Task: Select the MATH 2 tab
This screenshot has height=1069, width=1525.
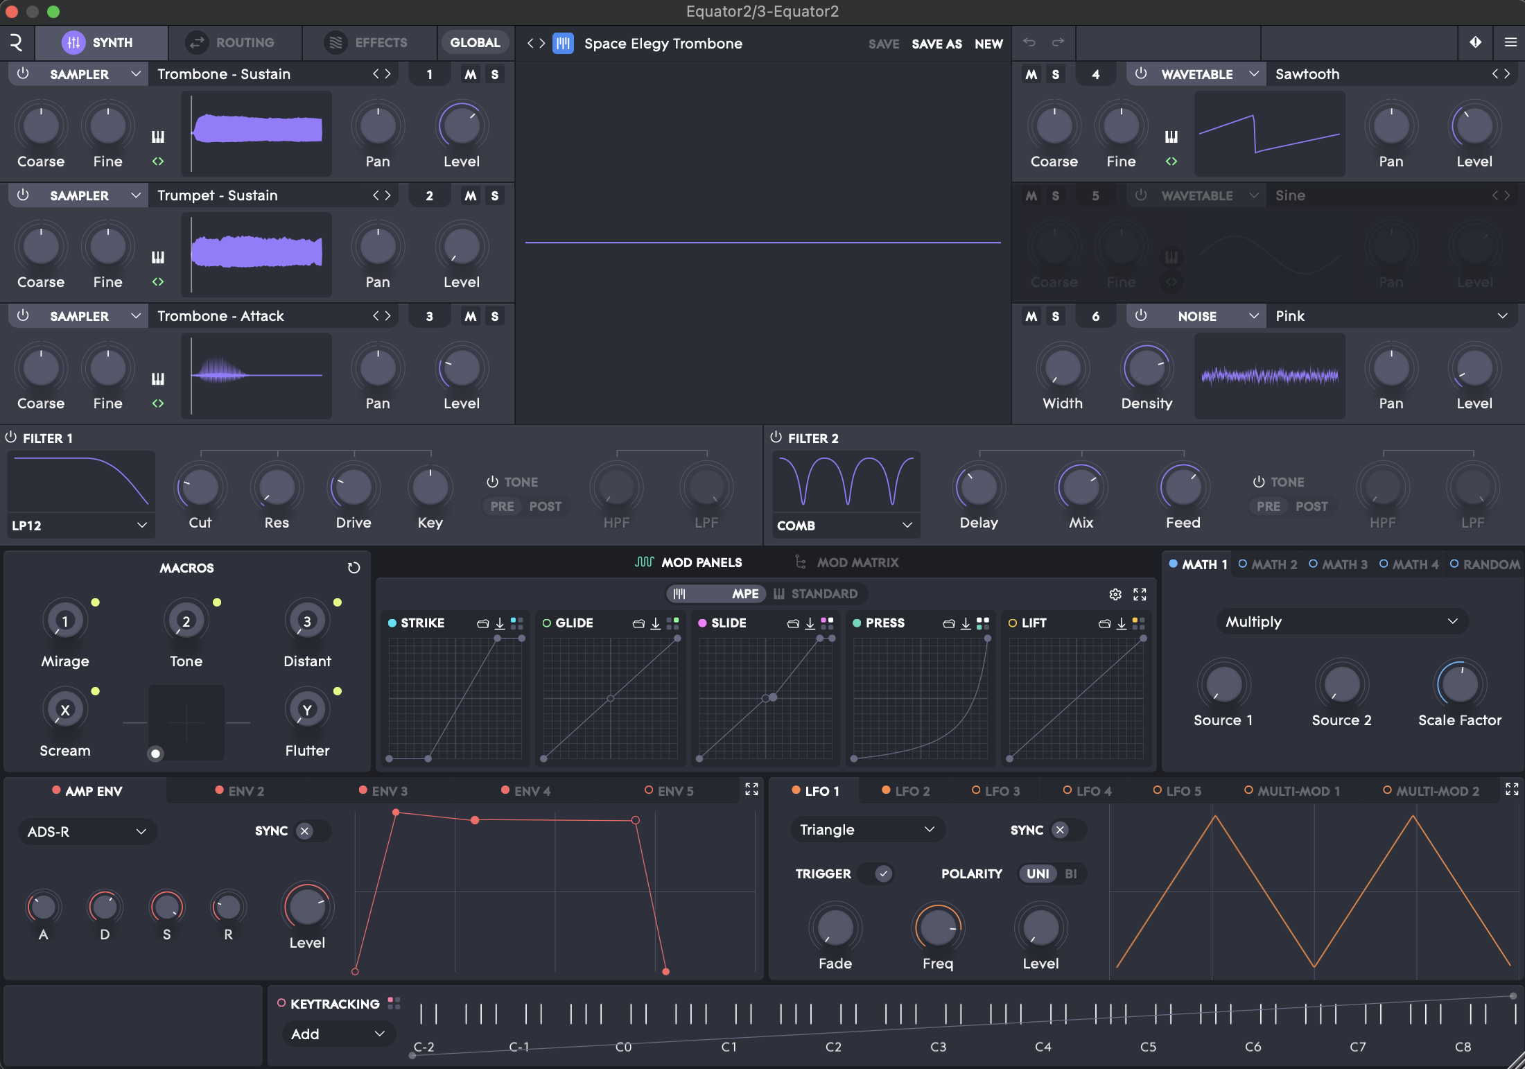Action: tap(1268, 564)
